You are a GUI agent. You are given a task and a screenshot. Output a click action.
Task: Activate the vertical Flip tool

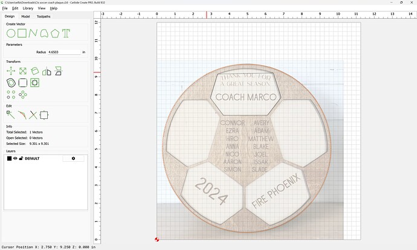(58, 71)
